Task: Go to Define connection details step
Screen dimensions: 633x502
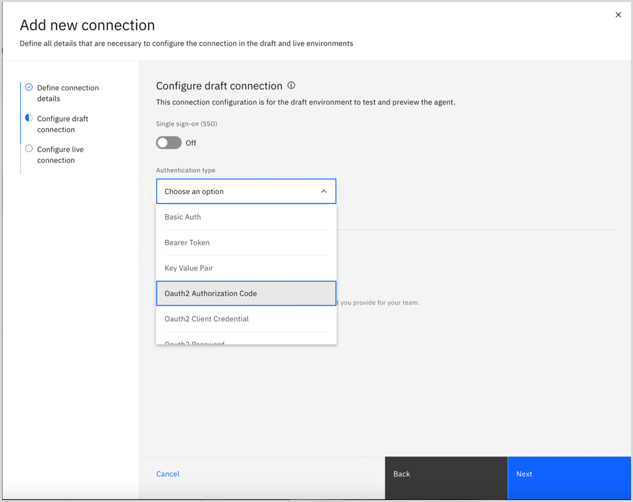Action: 68,93
